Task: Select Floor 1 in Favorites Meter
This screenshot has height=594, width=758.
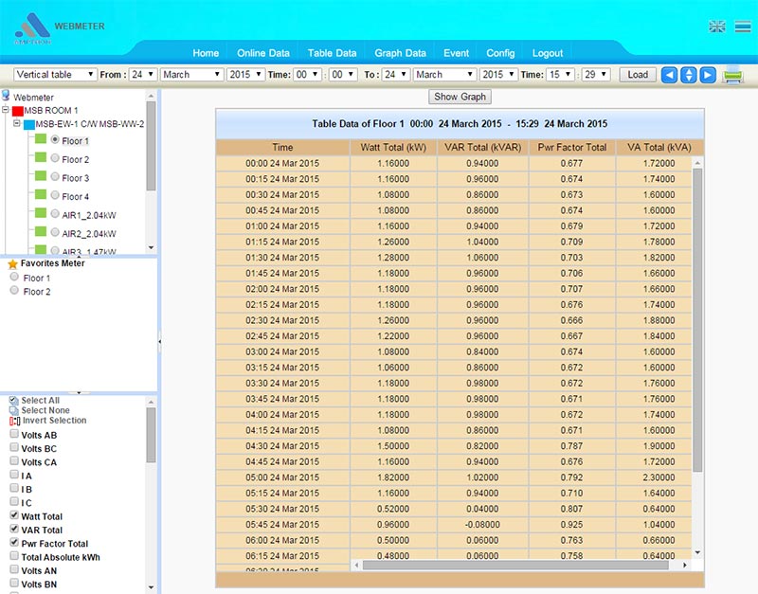Action: (x=14, y=277)
